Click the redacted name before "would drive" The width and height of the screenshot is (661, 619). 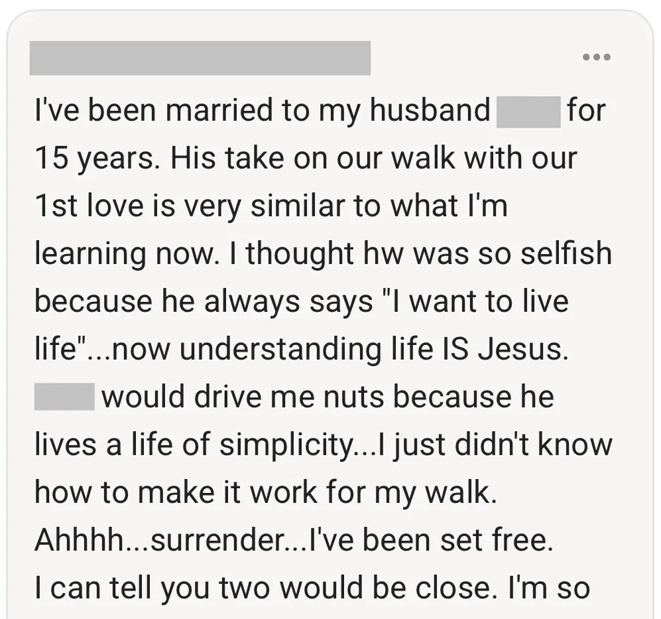(63, 397)
